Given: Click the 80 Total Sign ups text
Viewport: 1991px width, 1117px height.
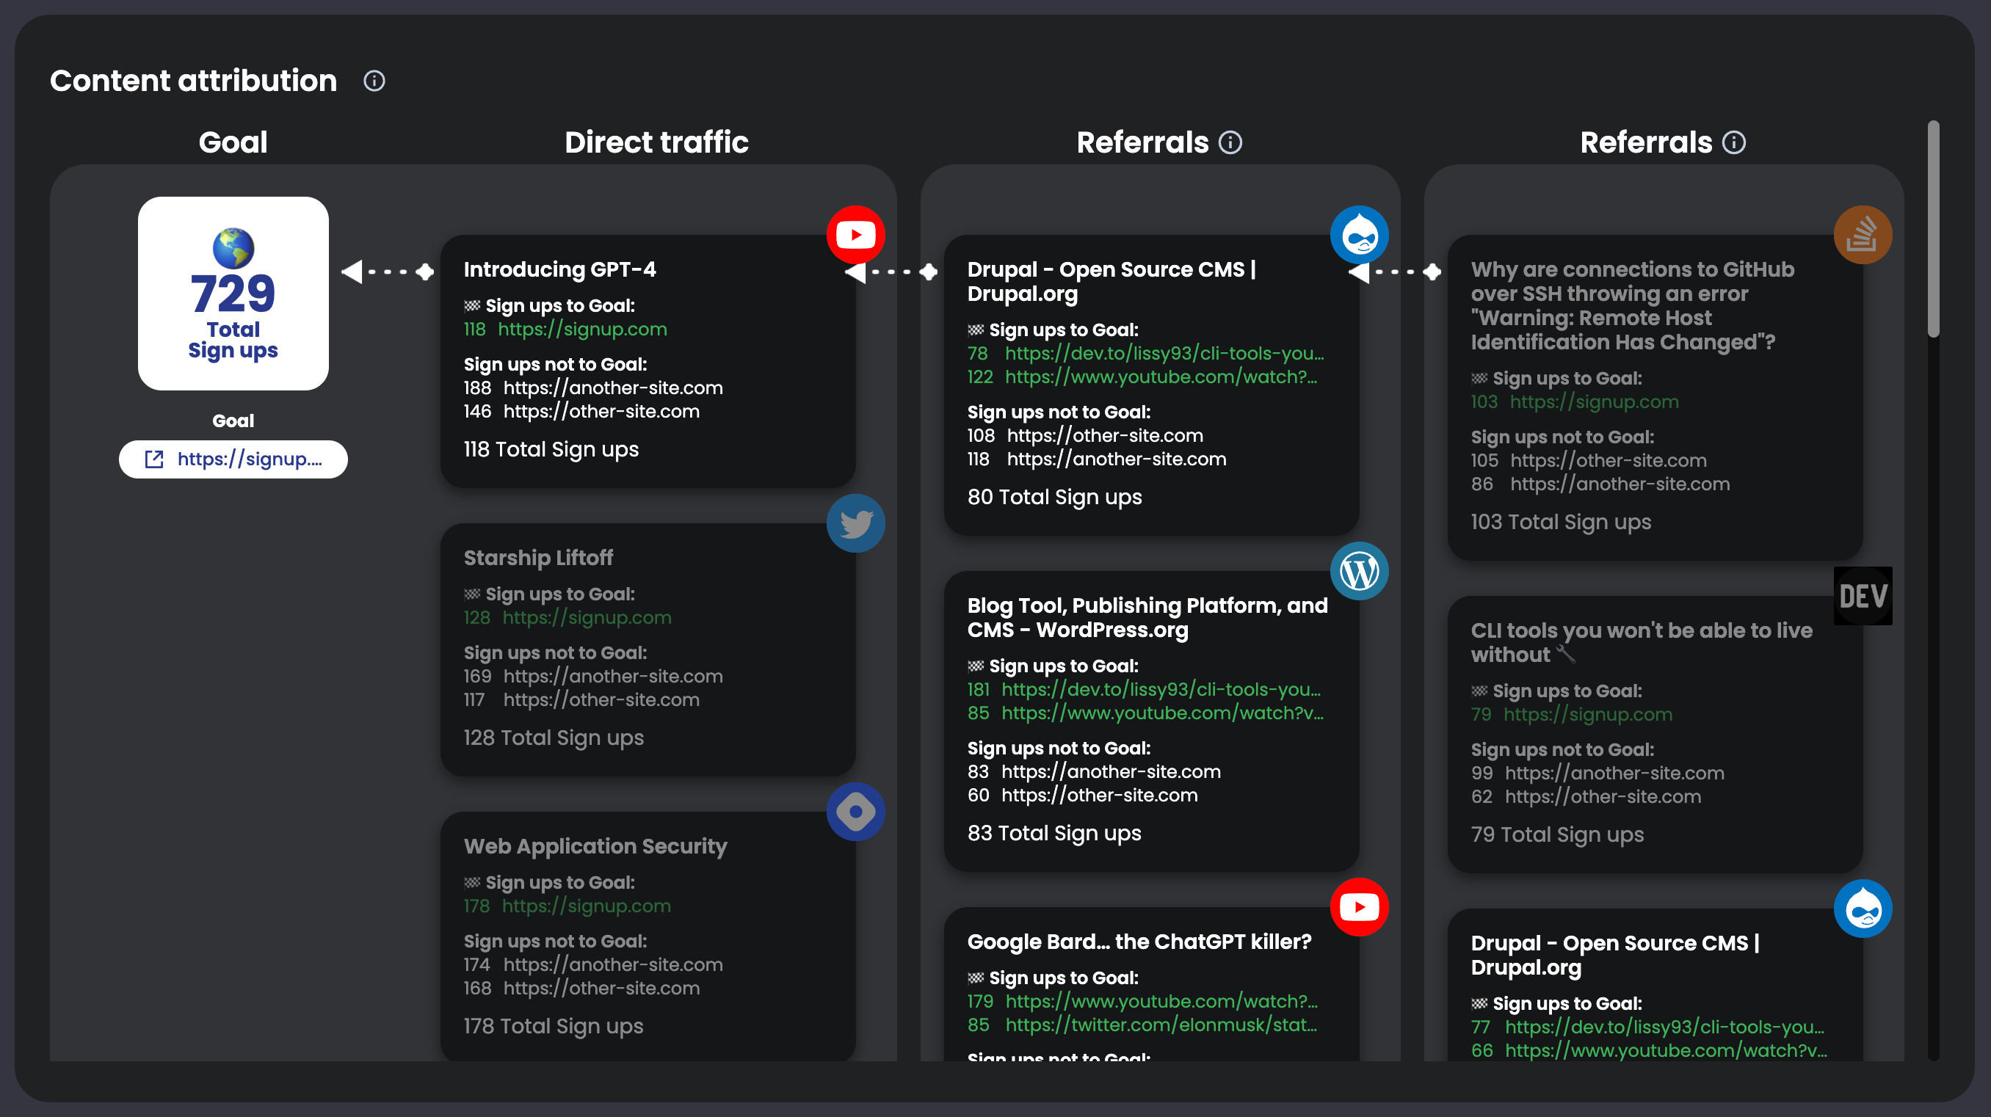Looking at the screenshot, I should [1054, 498].
